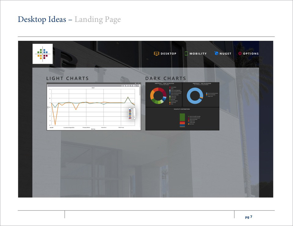Click the orange Desktop monitor icon
This screenshot has height=226, width=293.
[x=156, y=54]
